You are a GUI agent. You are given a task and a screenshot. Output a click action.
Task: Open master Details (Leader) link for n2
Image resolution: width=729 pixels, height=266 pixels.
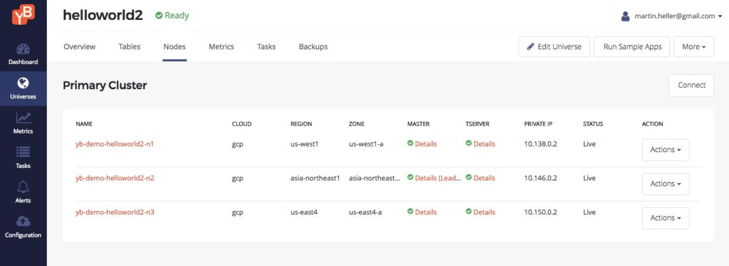click(x=438, y=178)
